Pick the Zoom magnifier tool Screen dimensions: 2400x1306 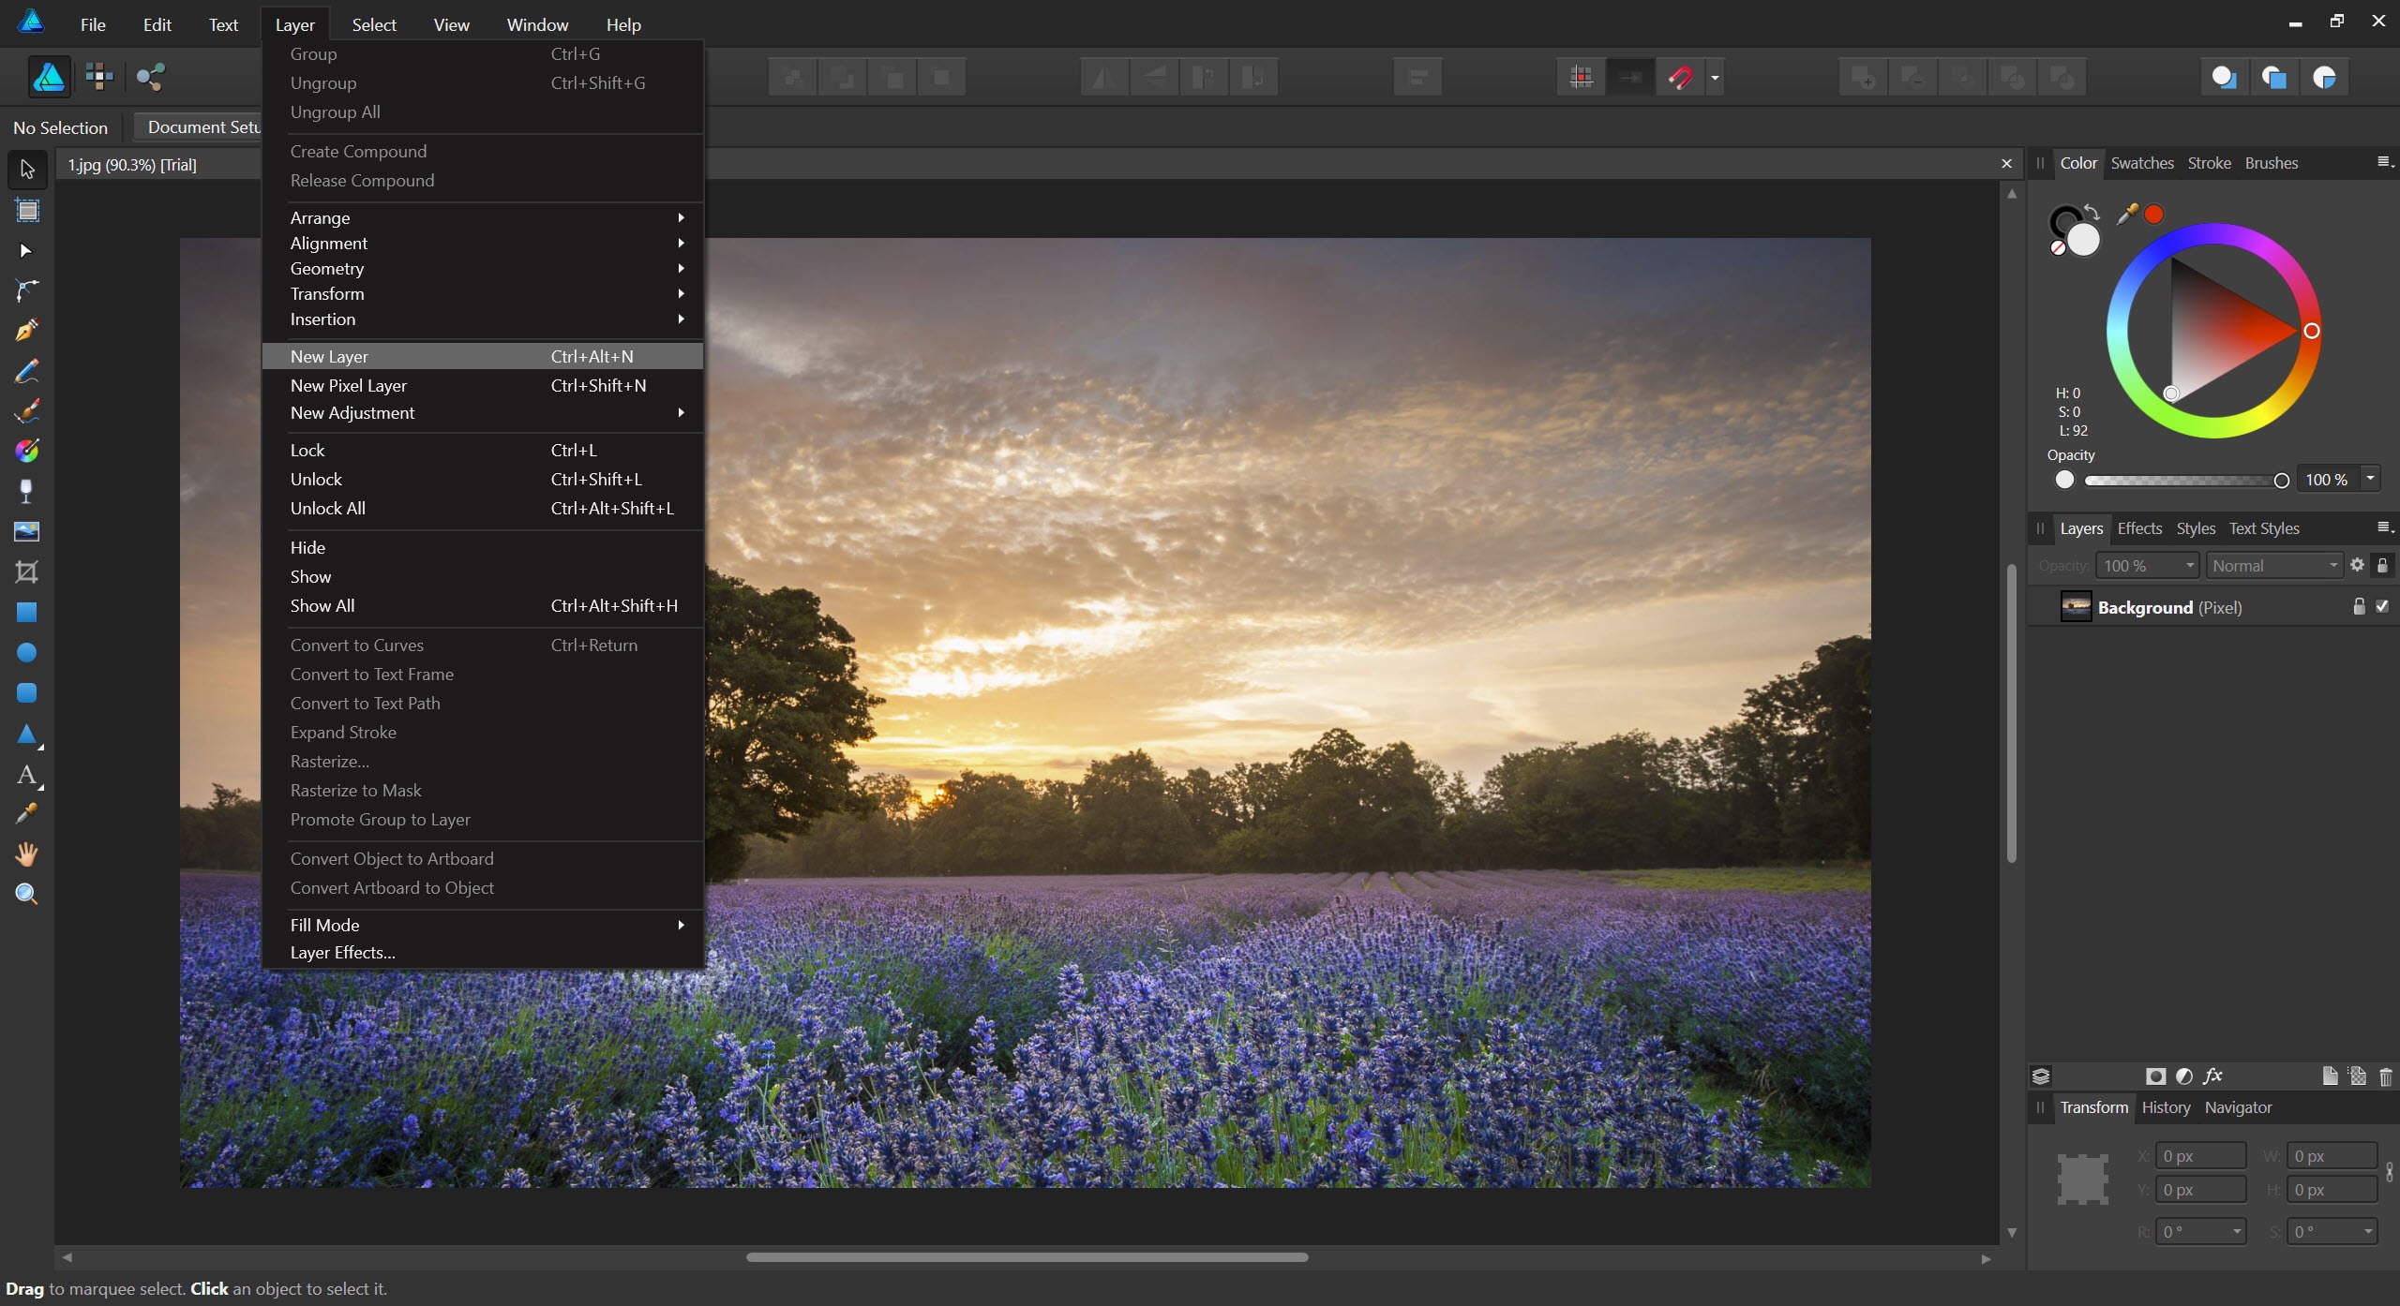[26, 894]
